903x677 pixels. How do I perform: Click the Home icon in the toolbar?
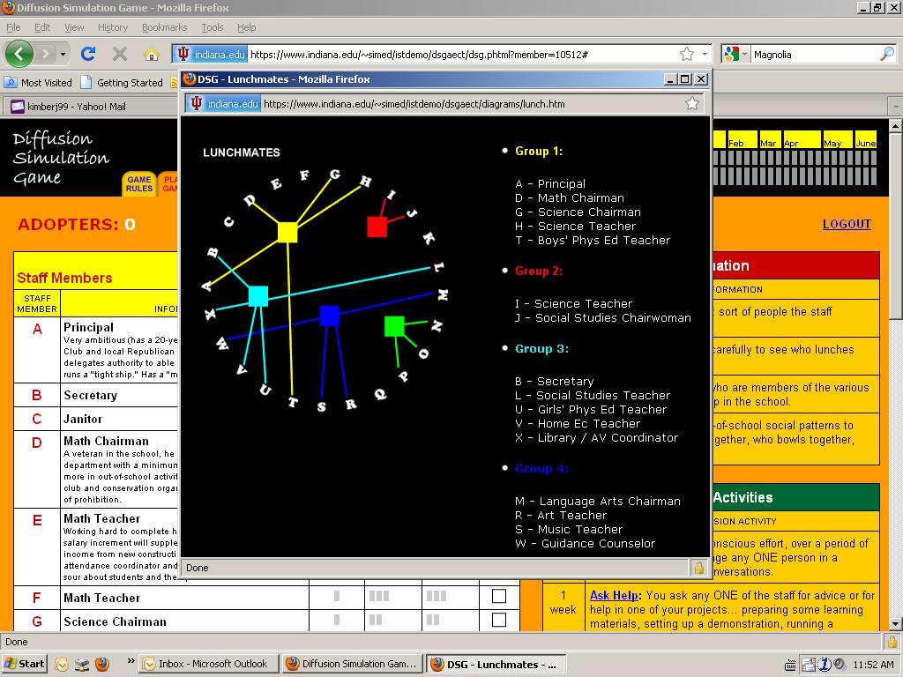click(x=152, y=54)
